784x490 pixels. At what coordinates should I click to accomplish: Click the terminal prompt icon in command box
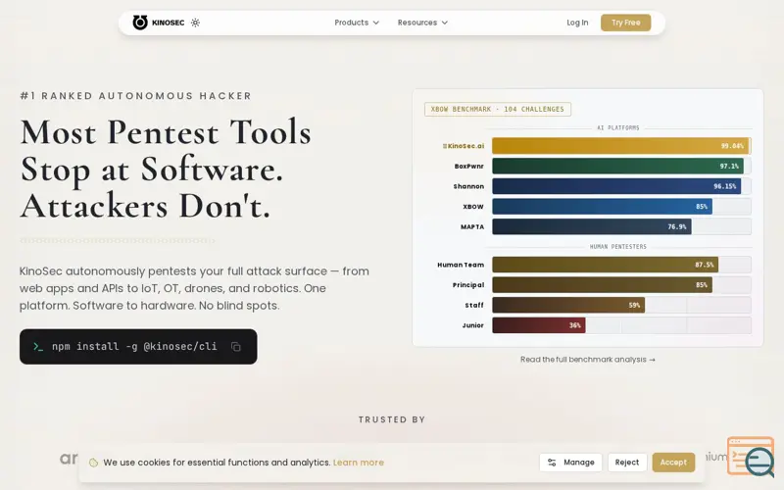coord(38,347)
